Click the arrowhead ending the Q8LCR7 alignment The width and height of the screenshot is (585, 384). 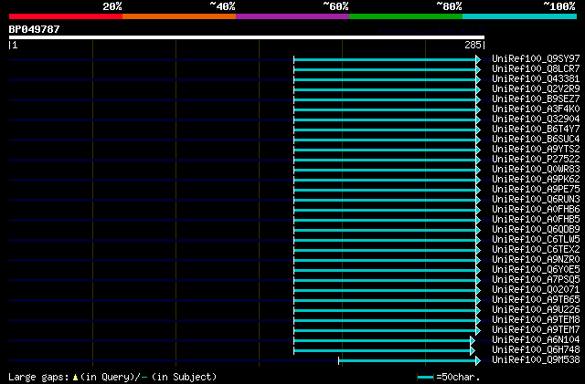pyautogui.click(x=478, y=69)
